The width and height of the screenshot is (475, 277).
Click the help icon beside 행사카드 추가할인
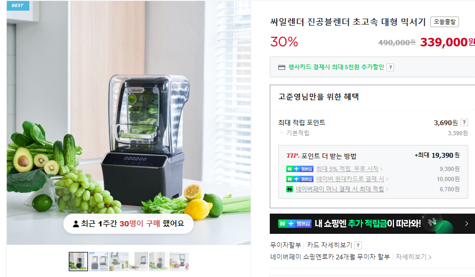pyautogui.click(x=390, y=68)
